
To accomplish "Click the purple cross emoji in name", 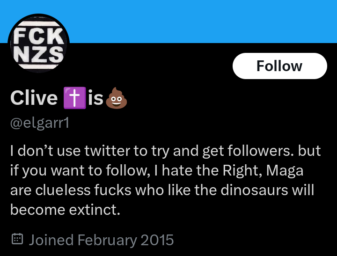I will click(x=74, y=98).
